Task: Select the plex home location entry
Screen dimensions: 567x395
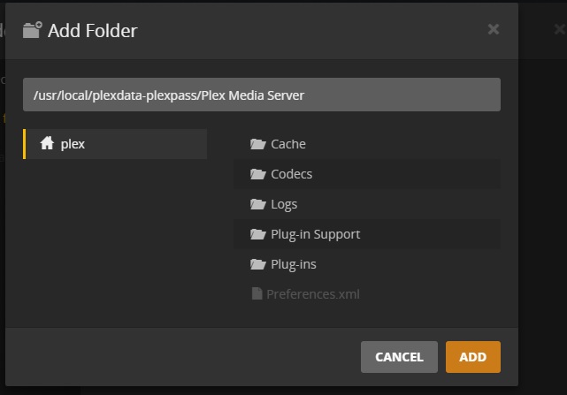Action: (x=115, y=144)
